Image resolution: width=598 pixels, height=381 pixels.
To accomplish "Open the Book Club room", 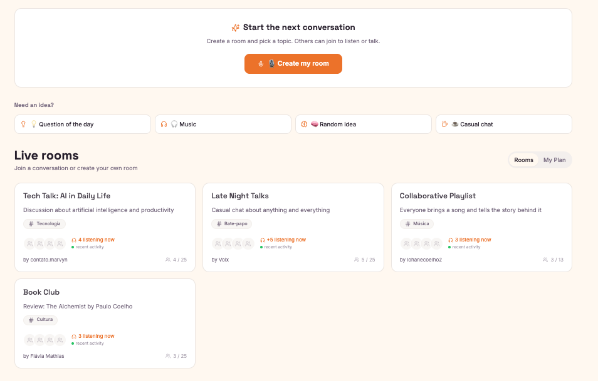I will [105, 323].
